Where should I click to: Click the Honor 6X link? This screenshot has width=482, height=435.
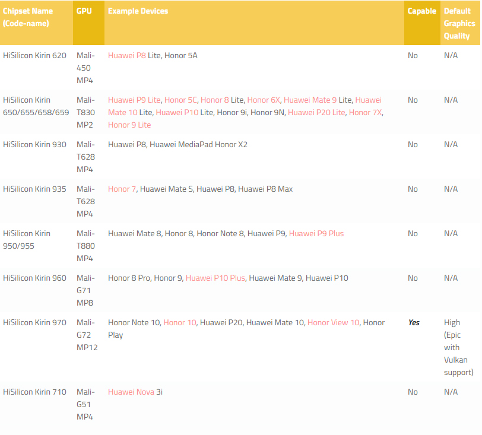point(264,100)
